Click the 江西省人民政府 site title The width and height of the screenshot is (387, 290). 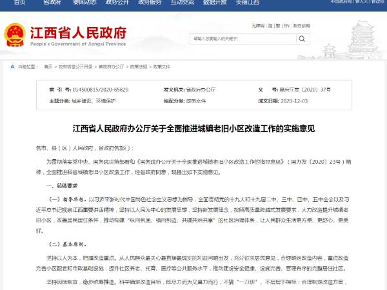pyautogui.click(x=78, y=33)
